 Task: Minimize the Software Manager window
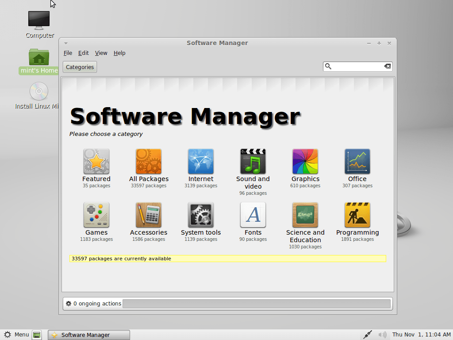(x=369, y=43)
